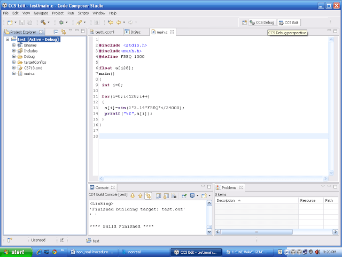Click Problems panel horizontal scrollbar thumb
This screenshot has width=342, height=257.
pyautogui.click(x=256, y=232)
